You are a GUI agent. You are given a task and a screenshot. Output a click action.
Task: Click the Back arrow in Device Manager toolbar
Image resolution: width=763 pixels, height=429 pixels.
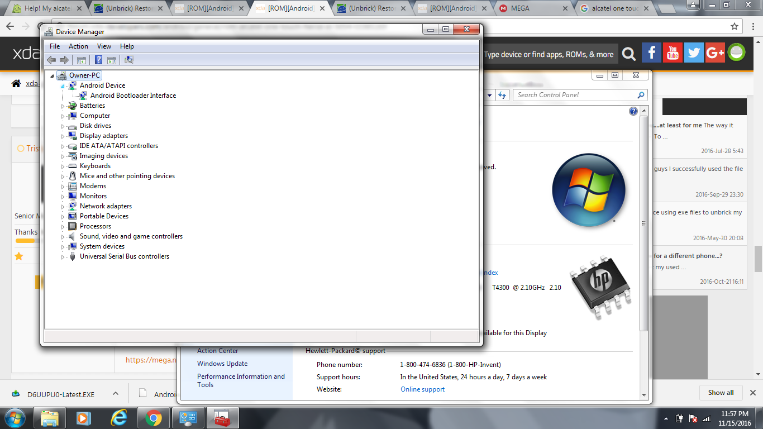51,60
